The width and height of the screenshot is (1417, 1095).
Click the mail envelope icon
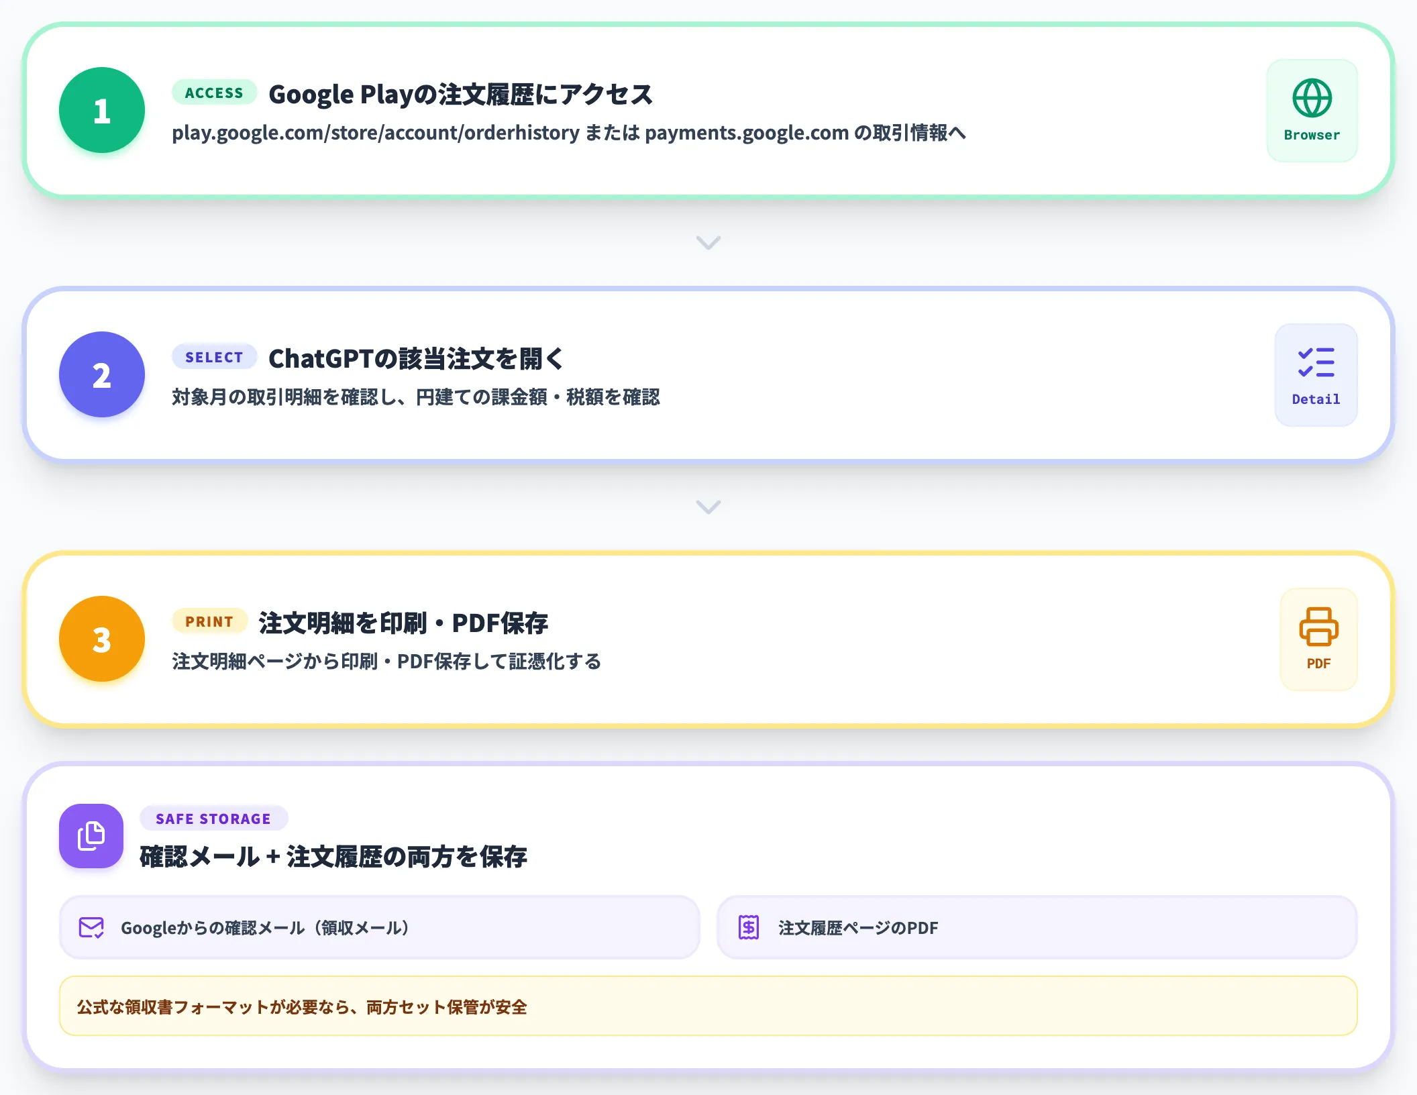tap(91, 928)
